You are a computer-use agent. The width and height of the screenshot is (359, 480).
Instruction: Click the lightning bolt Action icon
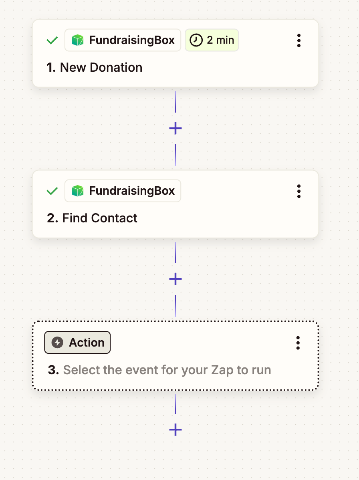[x=58, y=343]
